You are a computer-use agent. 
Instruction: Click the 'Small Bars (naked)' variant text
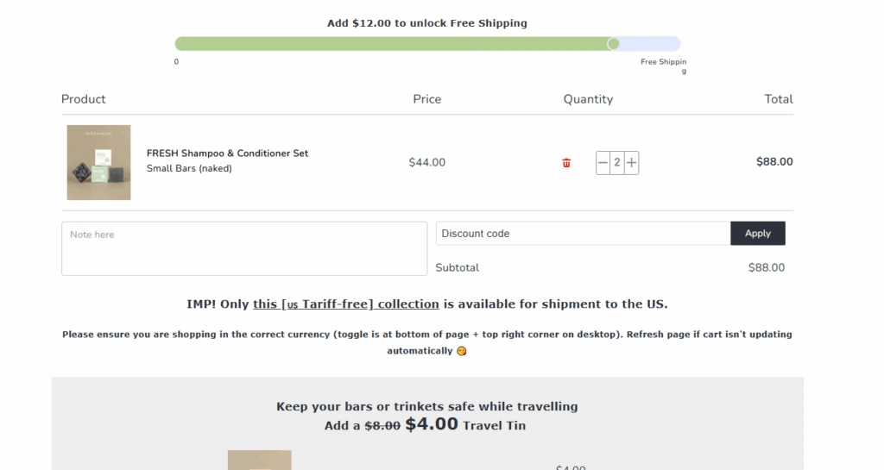pyautogui.click(x=189, y=169)
